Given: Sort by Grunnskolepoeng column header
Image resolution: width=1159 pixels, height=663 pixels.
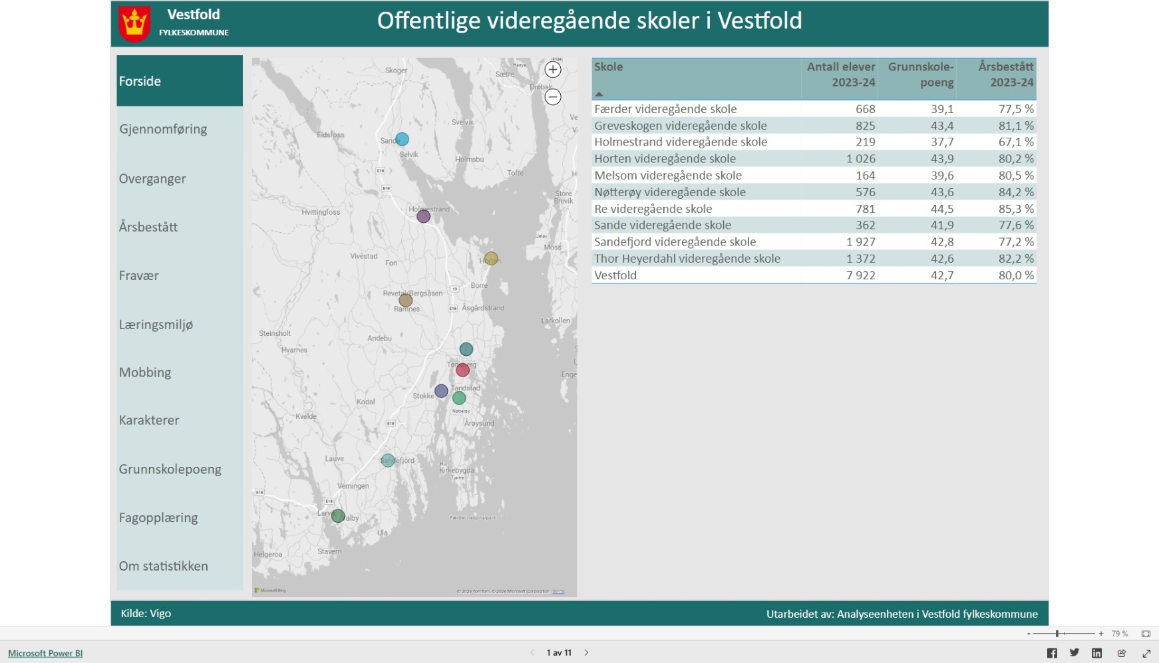Looking at the screenshot, I should click(x=920, y=74).
